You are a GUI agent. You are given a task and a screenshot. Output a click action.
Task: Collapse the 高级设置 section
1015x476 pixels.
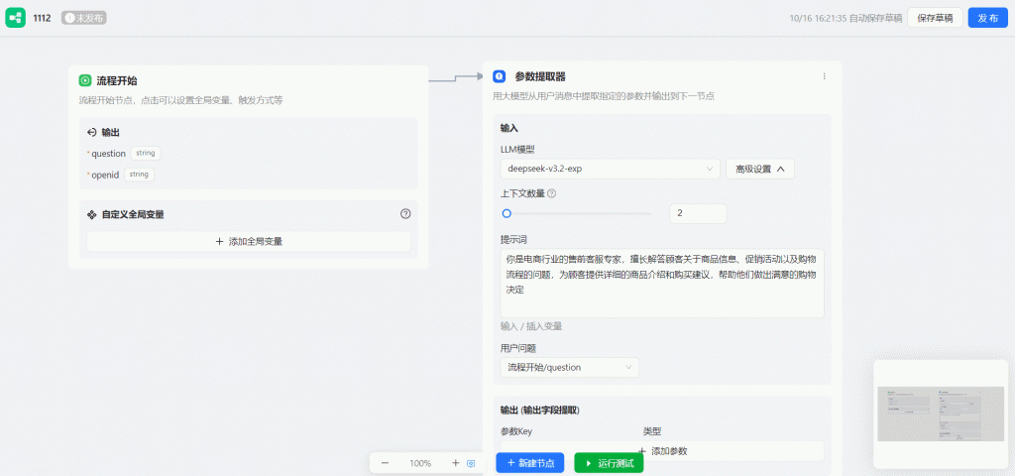click(759, 169)
